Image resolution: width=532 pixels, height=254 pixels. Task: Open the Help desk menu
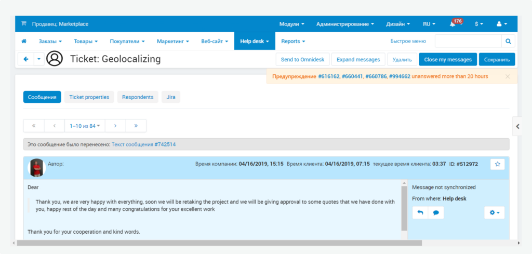254,41
